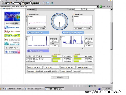Click the user measured download progress bar
The height and width of the screenshot is (95, 126).
[57, 61]
